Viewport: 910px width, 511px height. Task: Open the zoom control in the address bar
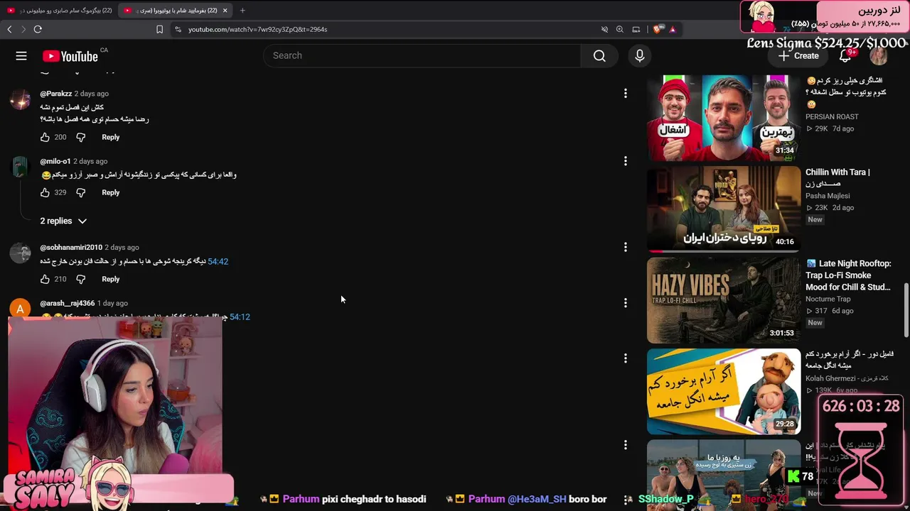tap(620, 29)
